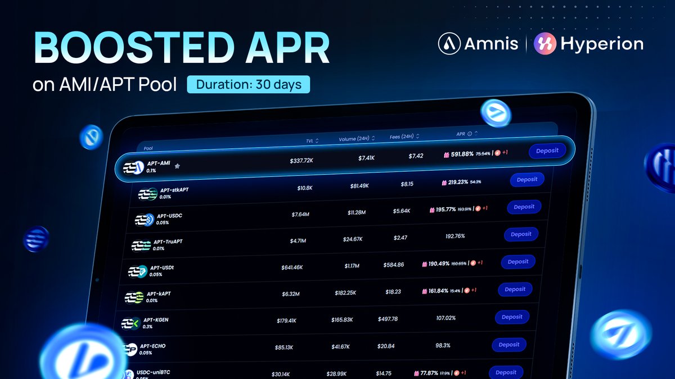The height and width of the screenshot is (379, 675).
Task: Click the $7.41K volume value
Action: tap(366, 158)
